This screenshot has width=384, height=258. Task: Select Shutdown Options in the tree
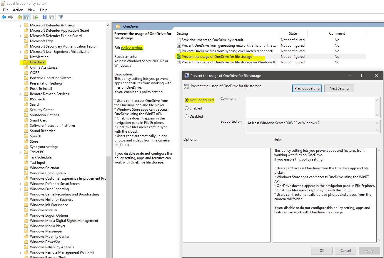[x=44, y=115]
